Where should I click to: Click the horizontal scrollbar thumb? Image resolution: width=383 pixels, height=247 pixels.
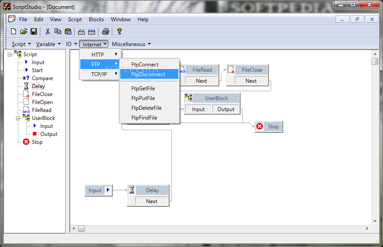click(x=81, y=228)
